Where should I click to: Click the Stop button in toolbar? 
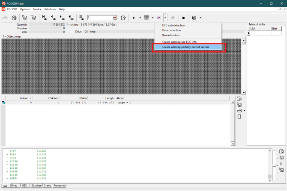coord(183,18)
